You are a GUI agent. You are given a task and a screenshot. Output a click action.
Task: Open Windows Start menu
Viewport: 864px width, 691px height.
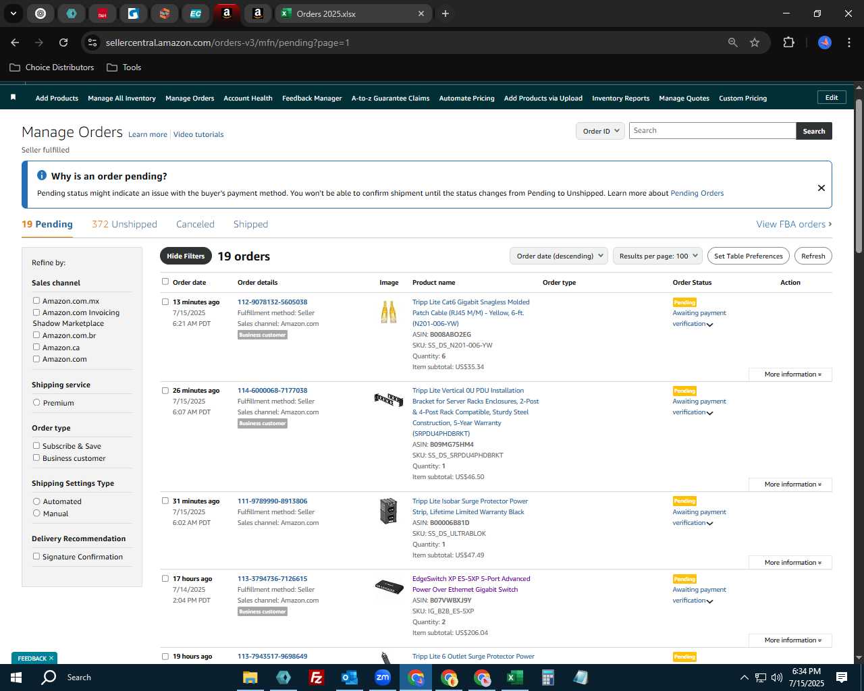[x=16, y=678]
